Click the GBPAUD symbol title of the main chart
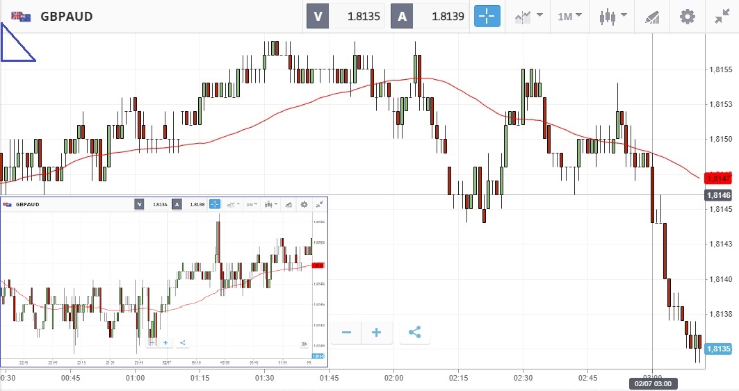The width and height of the screenshot is (739, 391). (67, 16)
